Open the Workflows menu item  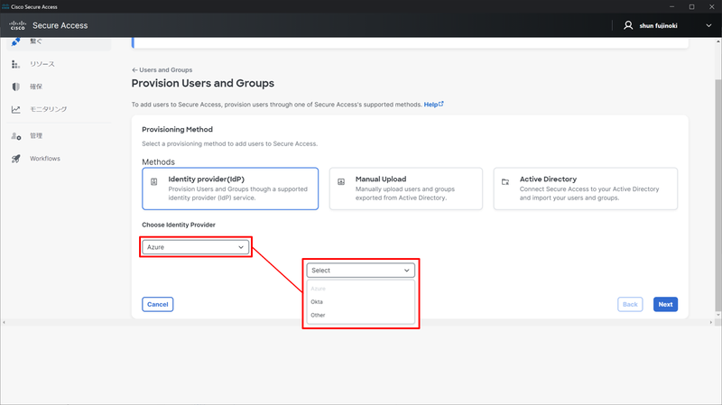point(44,159)
